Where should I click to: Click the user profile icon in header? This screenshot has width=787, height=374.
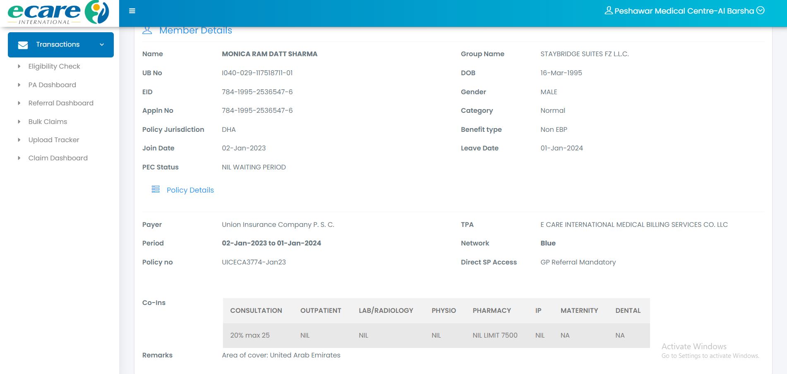[608, 11]
